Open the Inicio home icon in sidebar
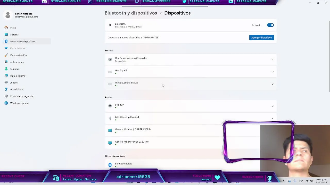Viewport: 330px width, 185px height. pyautogui.click(x=6, y=28)
